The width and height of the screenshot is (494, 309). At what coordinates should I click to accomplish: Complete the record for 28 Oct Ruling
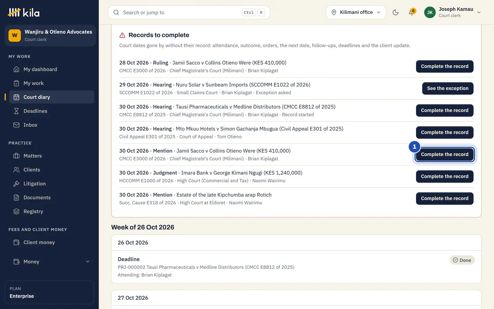(x=445, y=66)
